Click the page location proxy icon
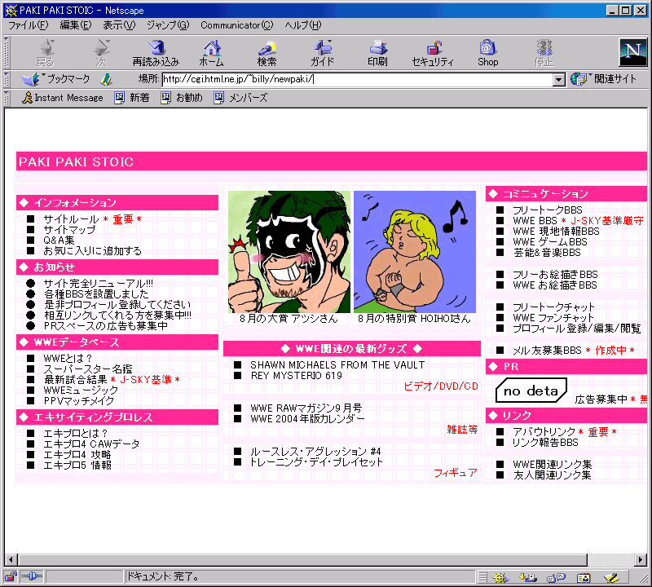 tap(107, 79)
